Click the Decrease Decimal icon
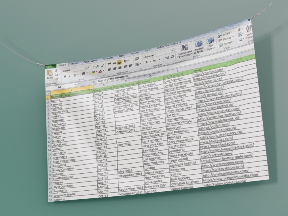Image resolution: width=288 pixels, height=216 pixels. 172,57
